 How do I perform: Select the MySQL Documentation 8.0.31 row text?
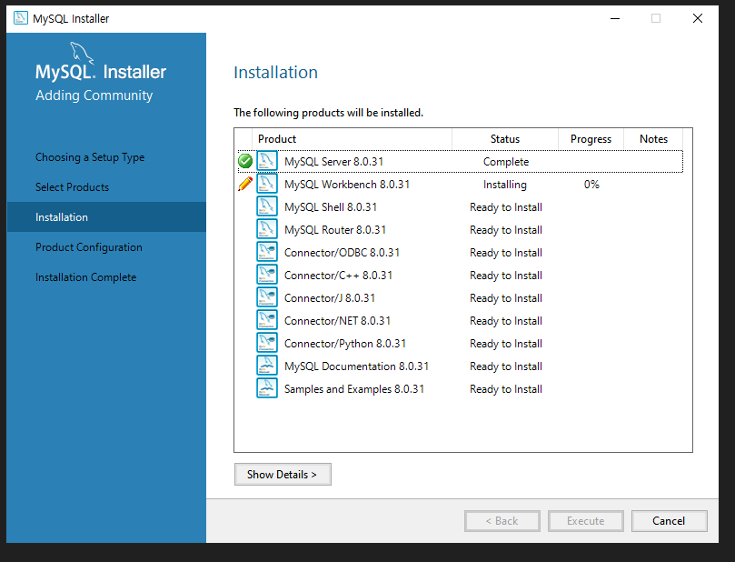coord(357,366)
